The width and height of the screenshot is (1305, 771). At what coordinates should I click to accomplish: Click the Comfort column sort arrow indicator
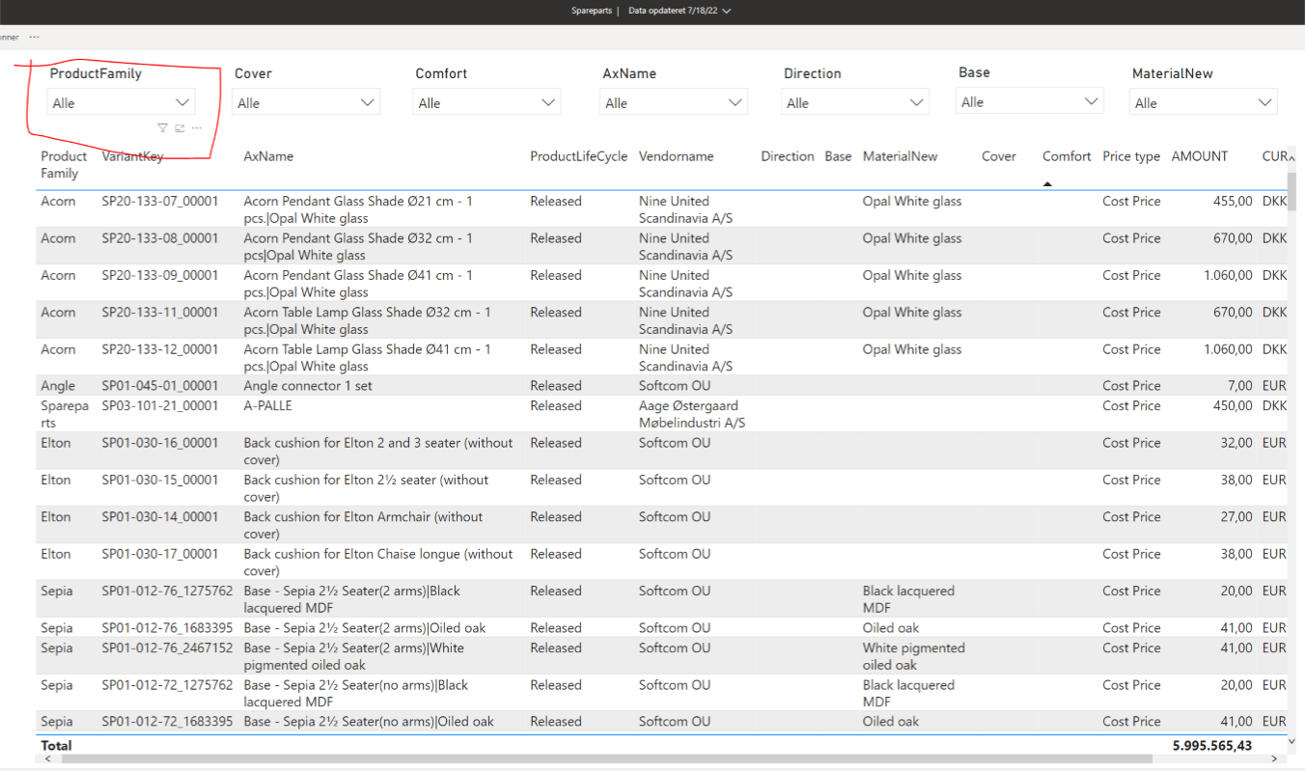point(1047,183)
